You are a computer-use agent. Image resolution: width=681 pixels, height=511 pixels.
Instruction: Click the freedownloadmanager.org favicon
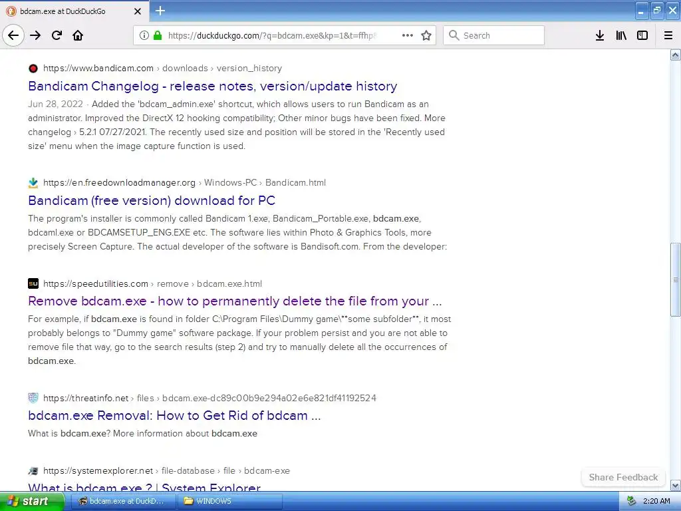pyautogui.click(x=33, y=183)
